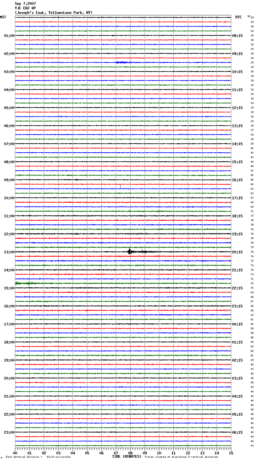The image size is (255, 461).
Task: Click the '83.33 microvolts' vertical division note
Action: click(58, 457)
